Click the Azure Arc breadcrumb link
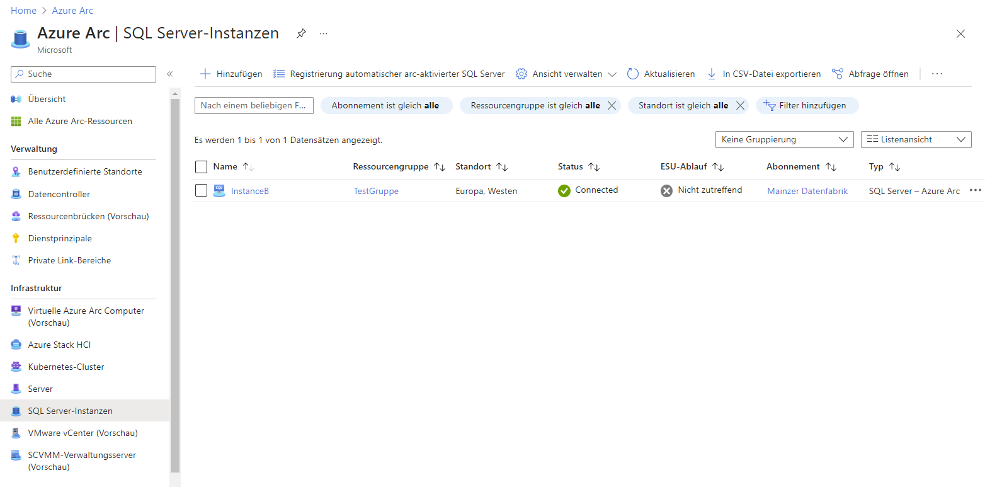The height and width of the screenshot is (487, 985). pyautogui.click(x=72, y=11)
